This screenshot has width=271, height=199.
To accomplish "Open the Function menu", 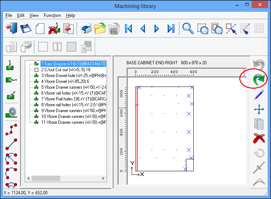I will [52, 15].
